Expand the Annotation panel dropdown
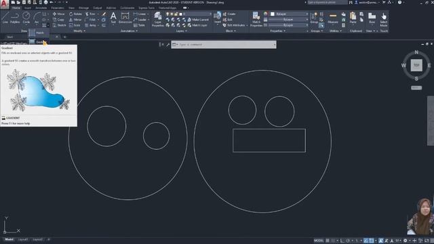434x244 pixels. [130, 31]
